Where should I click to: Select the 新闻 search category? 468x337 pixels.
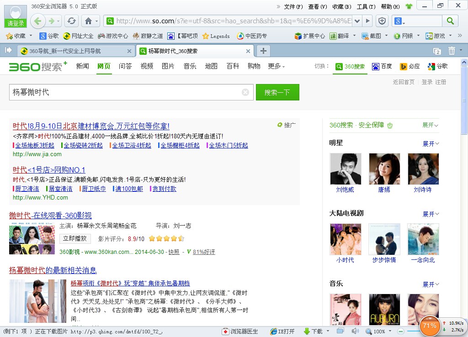click(82, 66)
